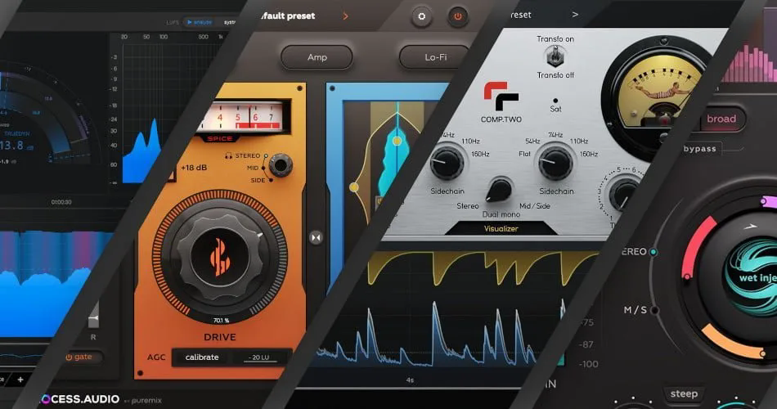
Task: Click the ACCESS.AUDIO logo
Action: 80,399
